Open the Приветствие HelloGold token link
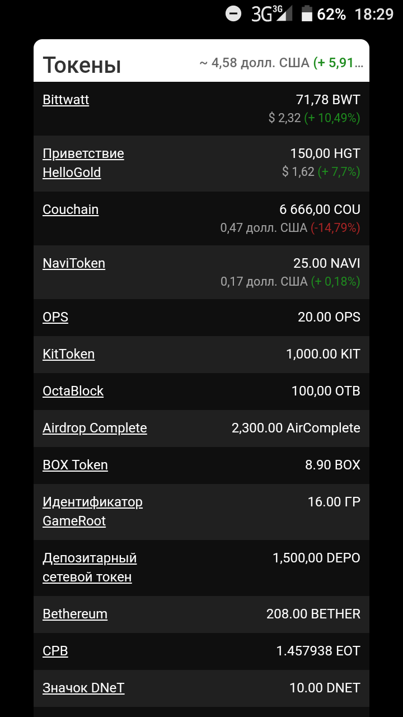 pyautogui.click(x=83, y=163)
